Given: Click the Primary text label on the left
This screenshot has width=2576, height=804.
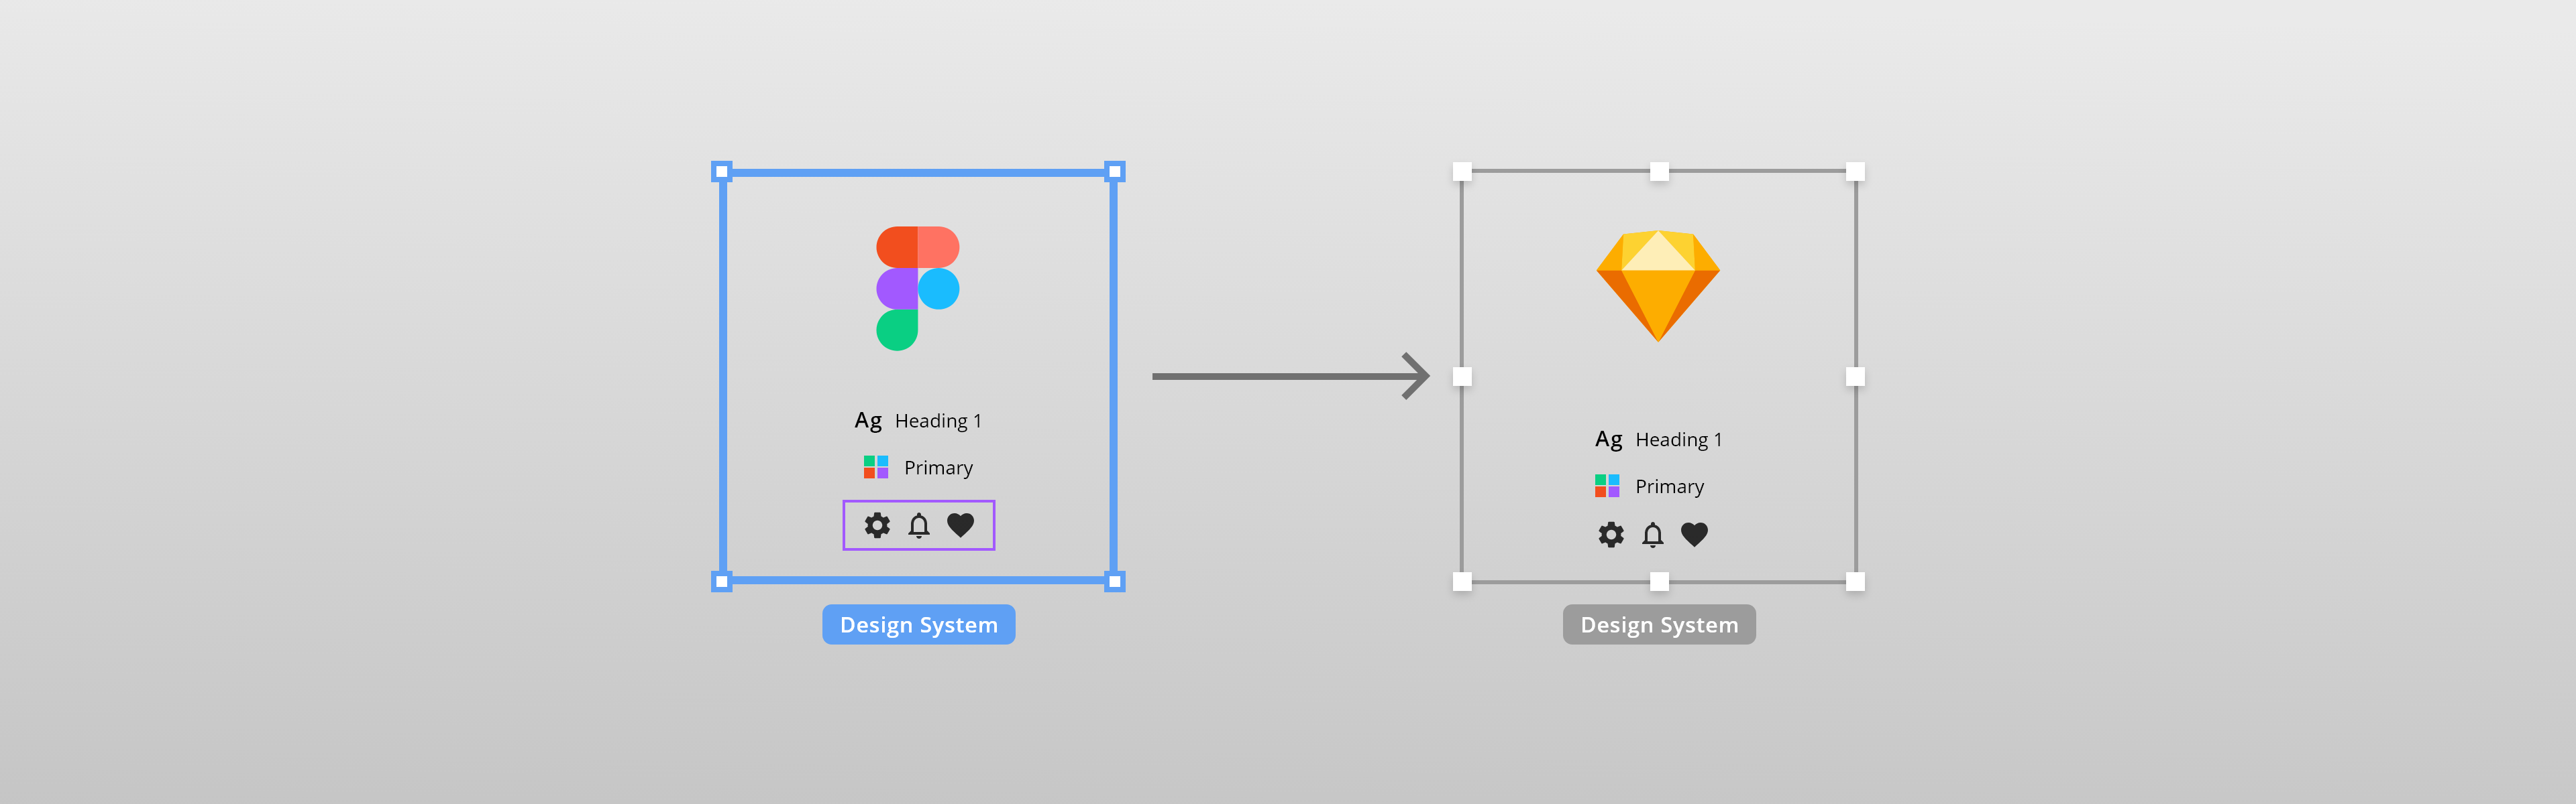Looking at the screenshot, I should 939,468.
